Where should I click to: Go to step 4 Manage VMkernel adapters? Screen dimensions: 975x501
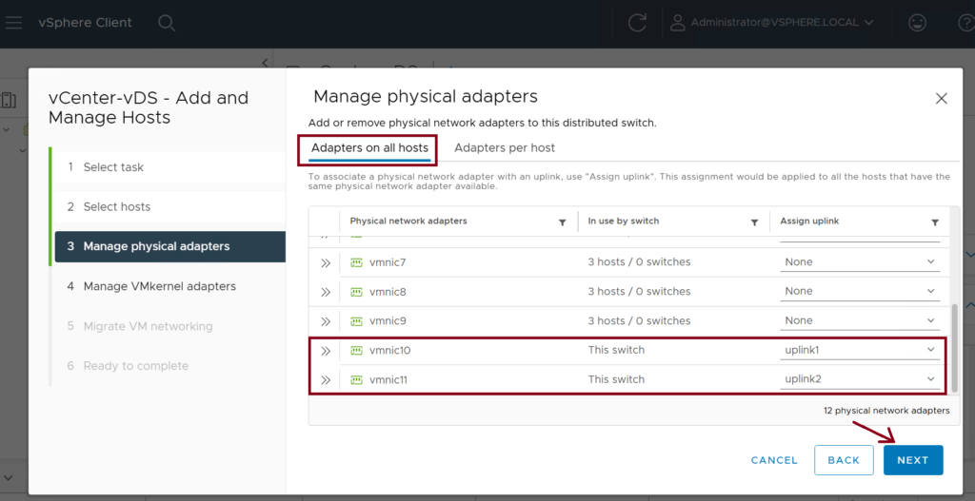tap(169, 286)
